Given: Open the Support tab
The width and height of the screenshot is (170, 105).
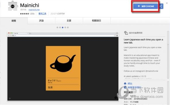Looking at the screenshot, I should (x=69, y=21).
